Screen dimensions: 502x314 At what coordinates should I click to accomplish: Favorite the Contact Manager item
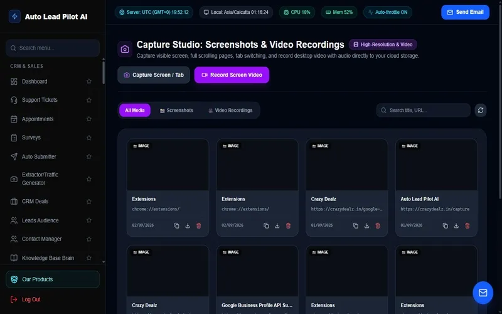(x=89, y=239)
